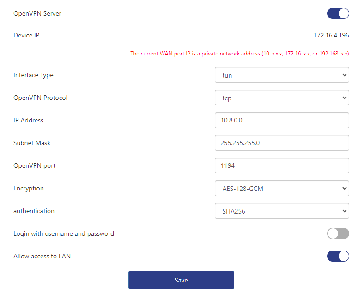Screen dimensions: 364x300
Task: Enable login with username and password
Action: coord(338,233)
